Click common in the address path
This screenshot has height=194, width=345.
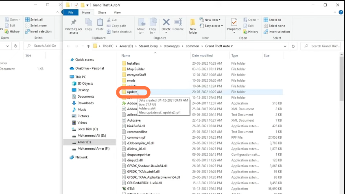point(192,46)
